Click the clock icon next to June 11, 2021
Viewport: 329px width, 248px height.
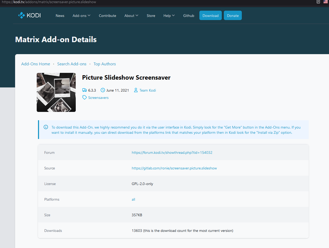[x=103, y=90]
